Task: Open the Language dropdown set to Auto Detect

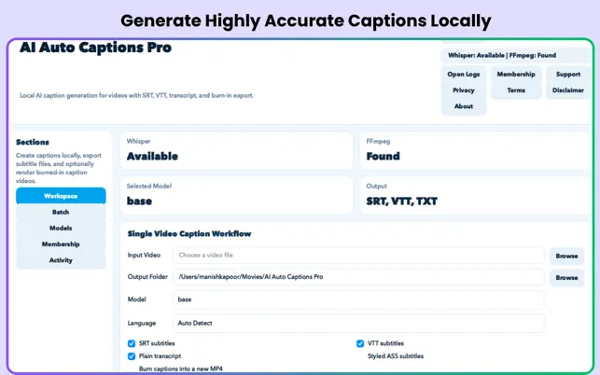Action: 358,323
